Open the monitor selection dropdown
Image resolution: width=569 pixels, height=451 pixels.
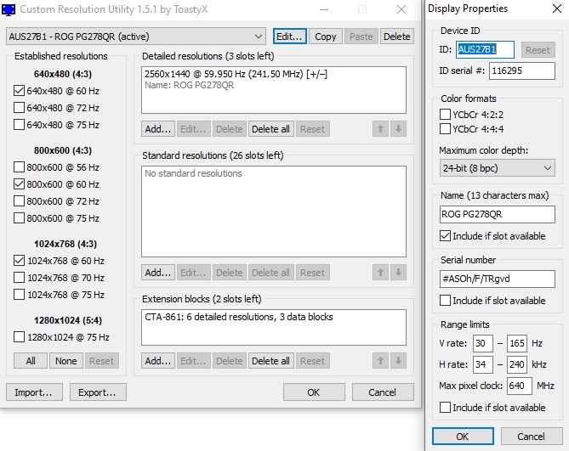click(259, 37)
